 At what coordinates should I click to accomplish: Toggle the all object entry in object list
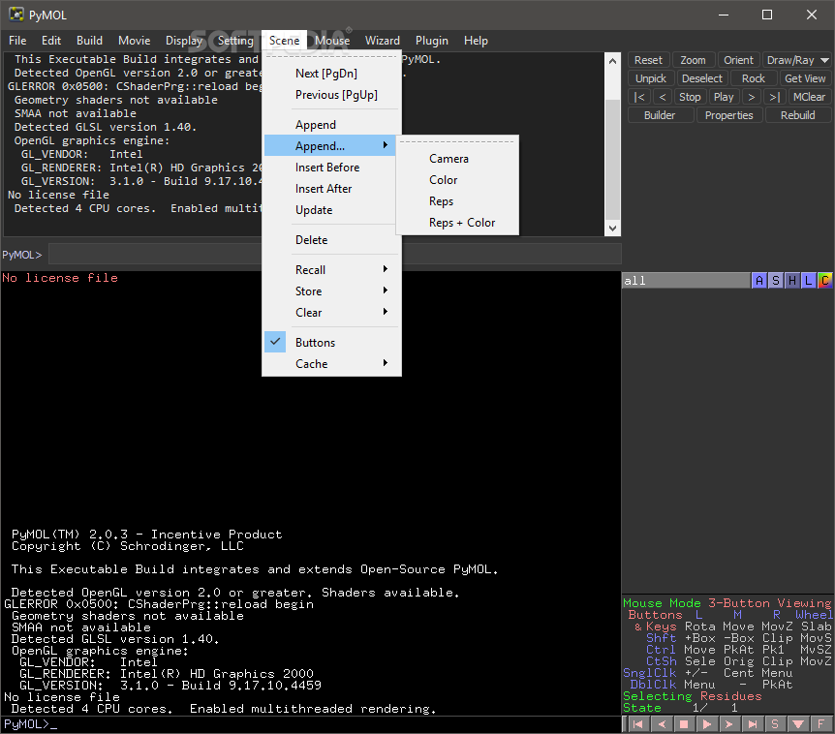(687, 281)
